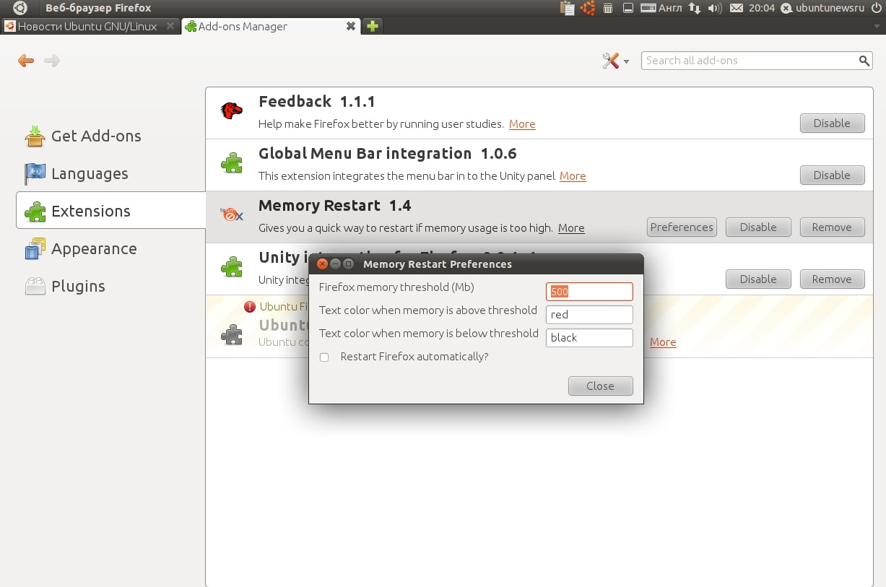Click the forward arrow navigation icon
Screen dimensions: 886x587
52,61
